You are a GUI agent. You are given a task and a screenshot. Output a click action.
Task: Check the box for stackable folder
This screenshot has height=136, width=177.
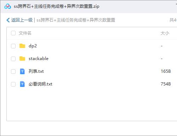point(13,59)
